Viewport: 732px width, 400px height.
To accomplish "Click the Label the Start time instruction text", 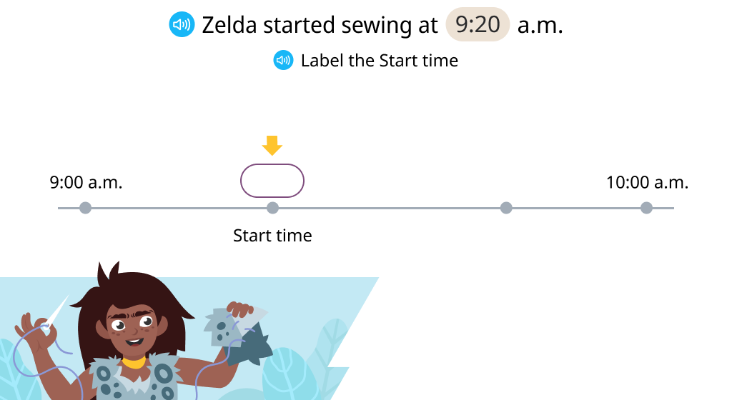I will coord(380,61).
